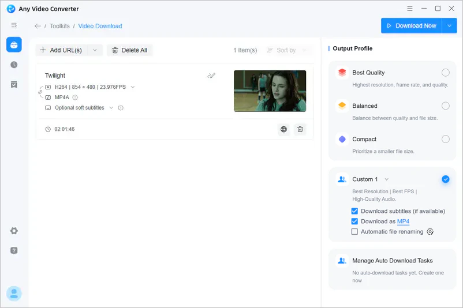The width and height of the screenshot is (463, 308).
Task: Click the 1 Item(s) count text
Action: [x=245, y=50]
